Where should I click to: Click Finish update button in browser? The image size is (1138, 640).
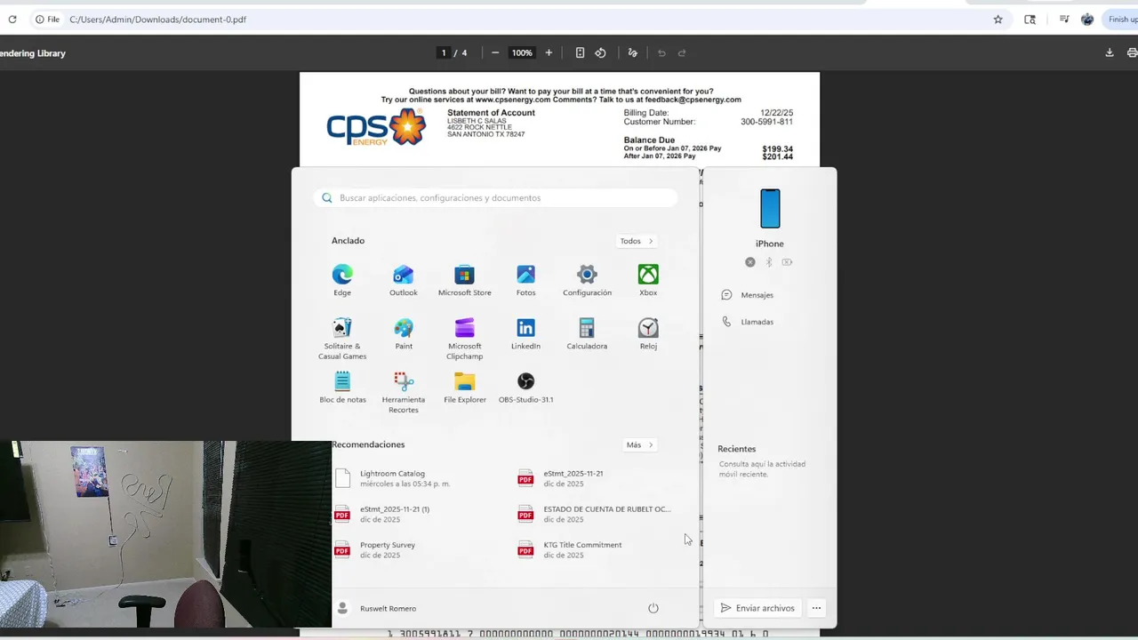pyautogui.click(x=1122, y=19)
